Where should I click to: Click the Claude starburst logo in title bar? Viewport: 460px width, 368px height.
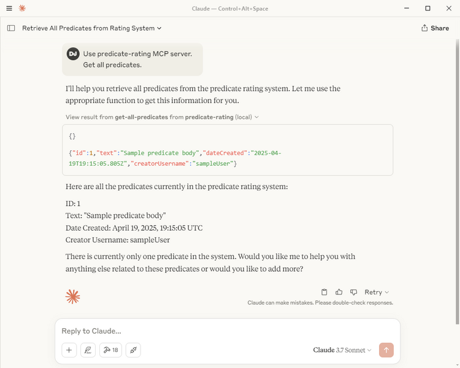[22, 8]
